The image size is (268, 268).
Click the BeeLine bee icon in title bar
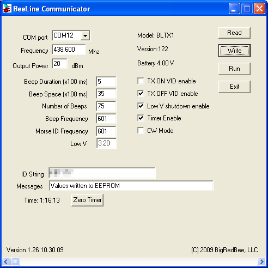coord(7,9)
